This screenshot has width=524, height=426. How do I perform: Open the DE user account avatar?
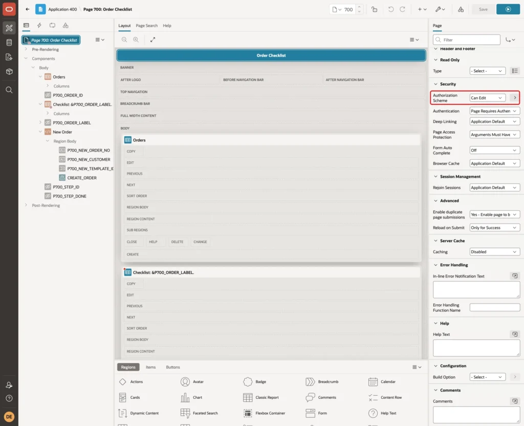[x=9, y=417]
